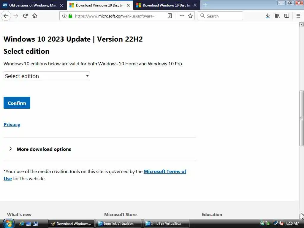
Task: Reload the current page
Action: (25, 16)
